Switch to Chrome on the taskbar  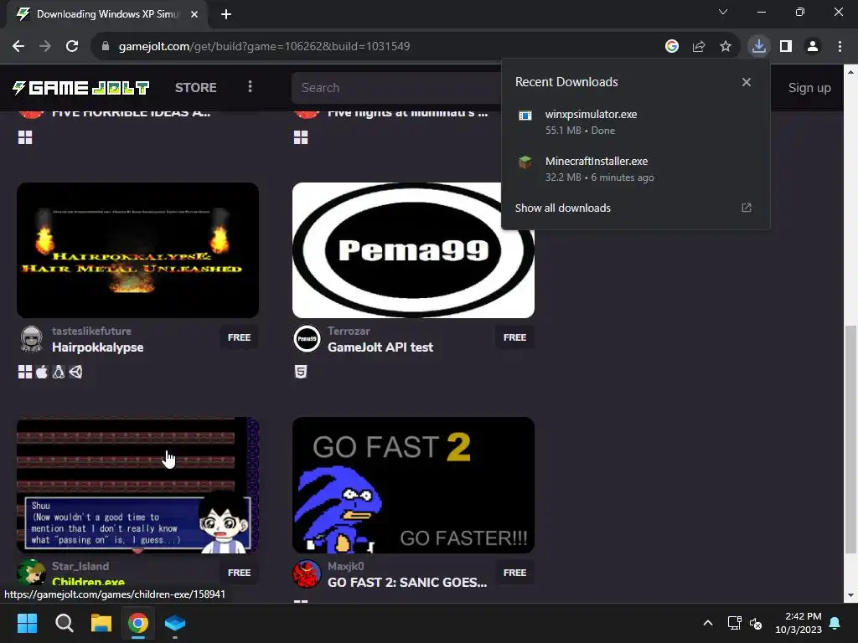pyautogui.click(x=138, y=623)
